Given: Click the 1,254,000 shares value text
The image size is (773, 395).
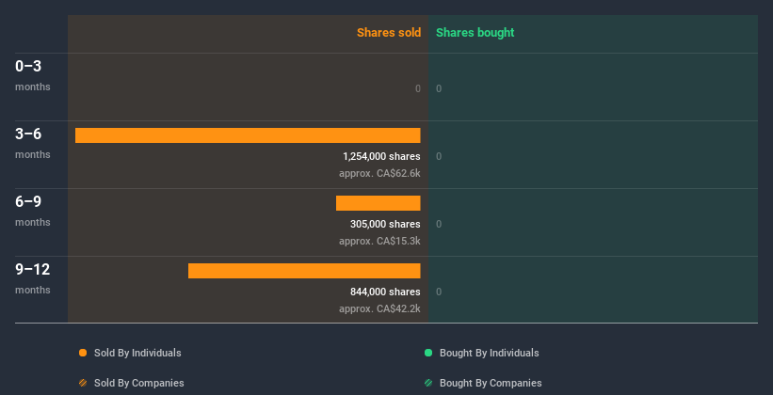Looking at the screenshot, I should click(x=381, y=156).
